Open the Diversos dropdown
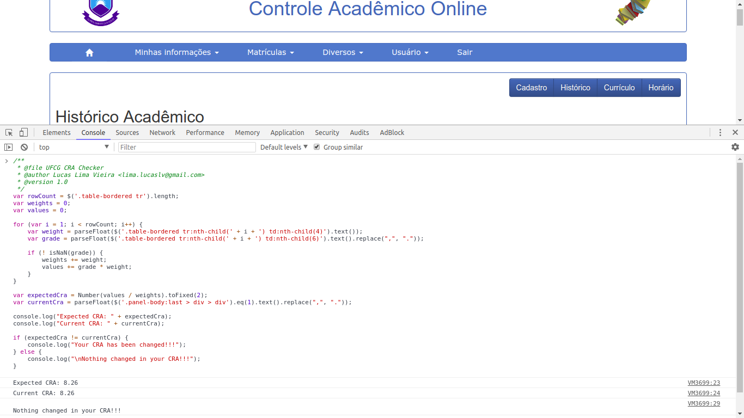 [x=343, y=52]
